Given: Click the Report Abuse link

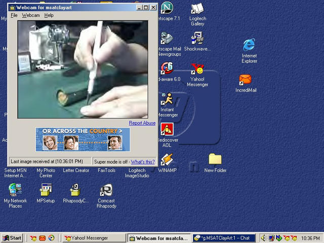Looking at the screenshot, I should pyautogui.click(x=142, y=123).
